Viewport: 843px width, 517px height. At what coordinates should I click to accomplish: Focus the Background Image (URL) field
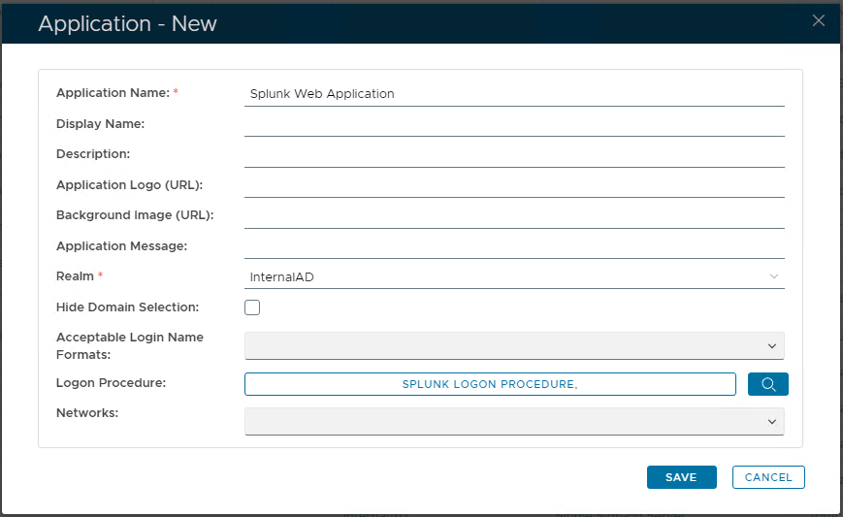514,215
